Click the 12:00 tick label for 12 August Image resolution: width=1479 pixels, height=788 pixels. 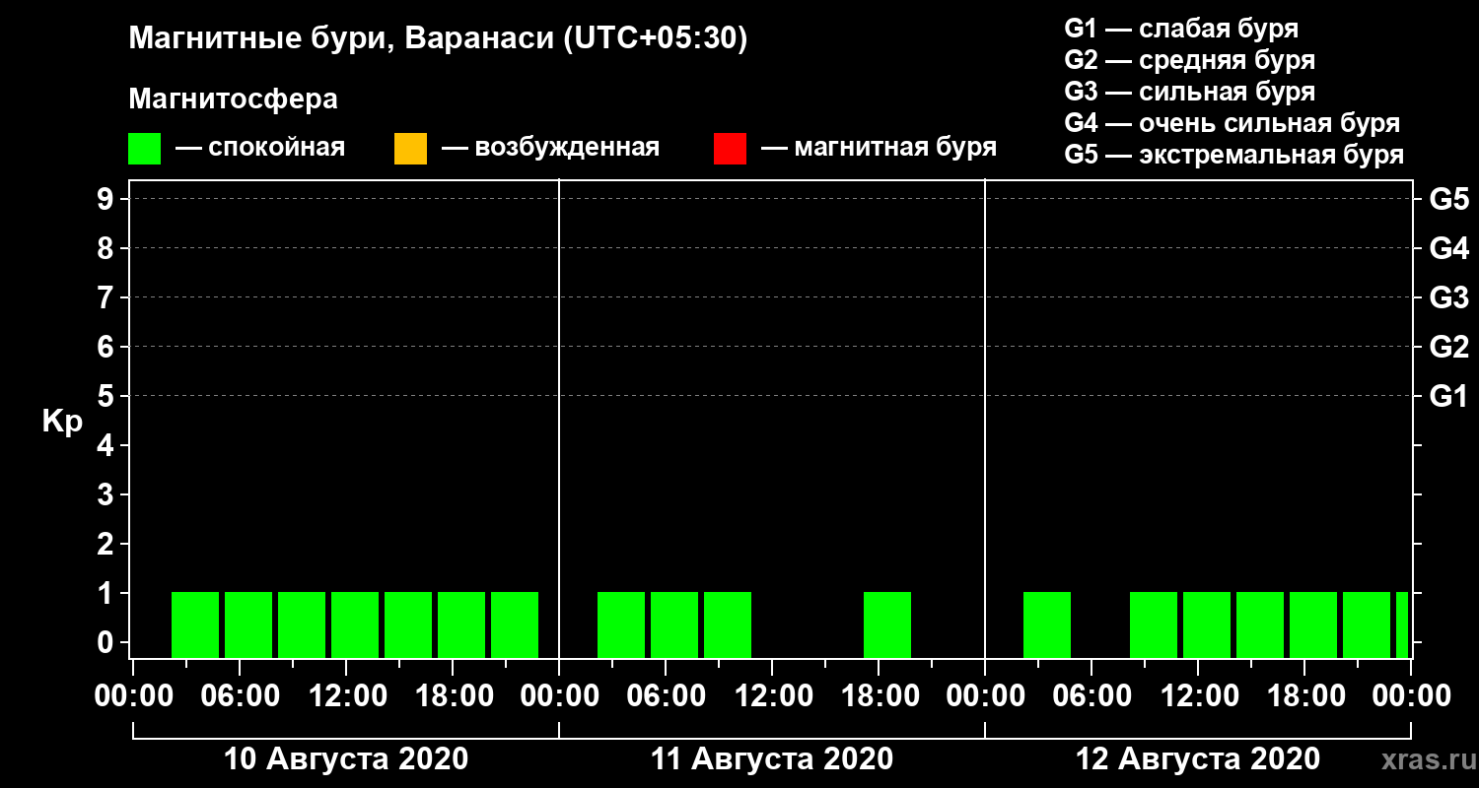[1198, 696]
